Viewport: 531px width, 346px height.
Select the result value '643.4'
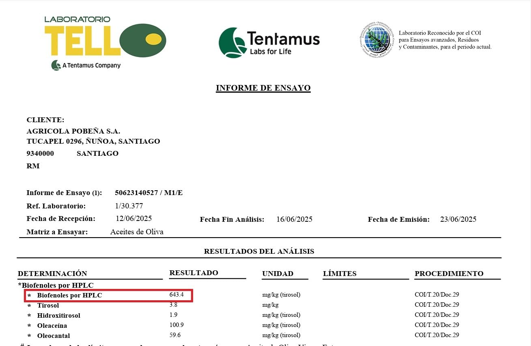(176, 295)
